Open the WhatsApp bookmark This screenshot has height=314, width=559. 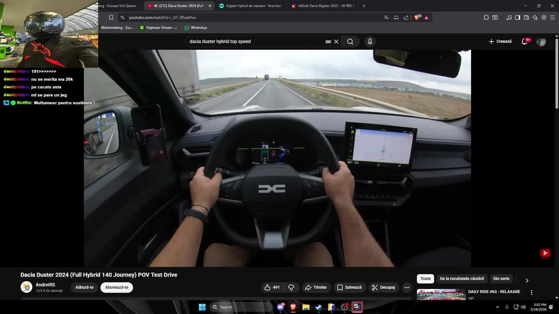pyautogui.click(x=196, y=27)
